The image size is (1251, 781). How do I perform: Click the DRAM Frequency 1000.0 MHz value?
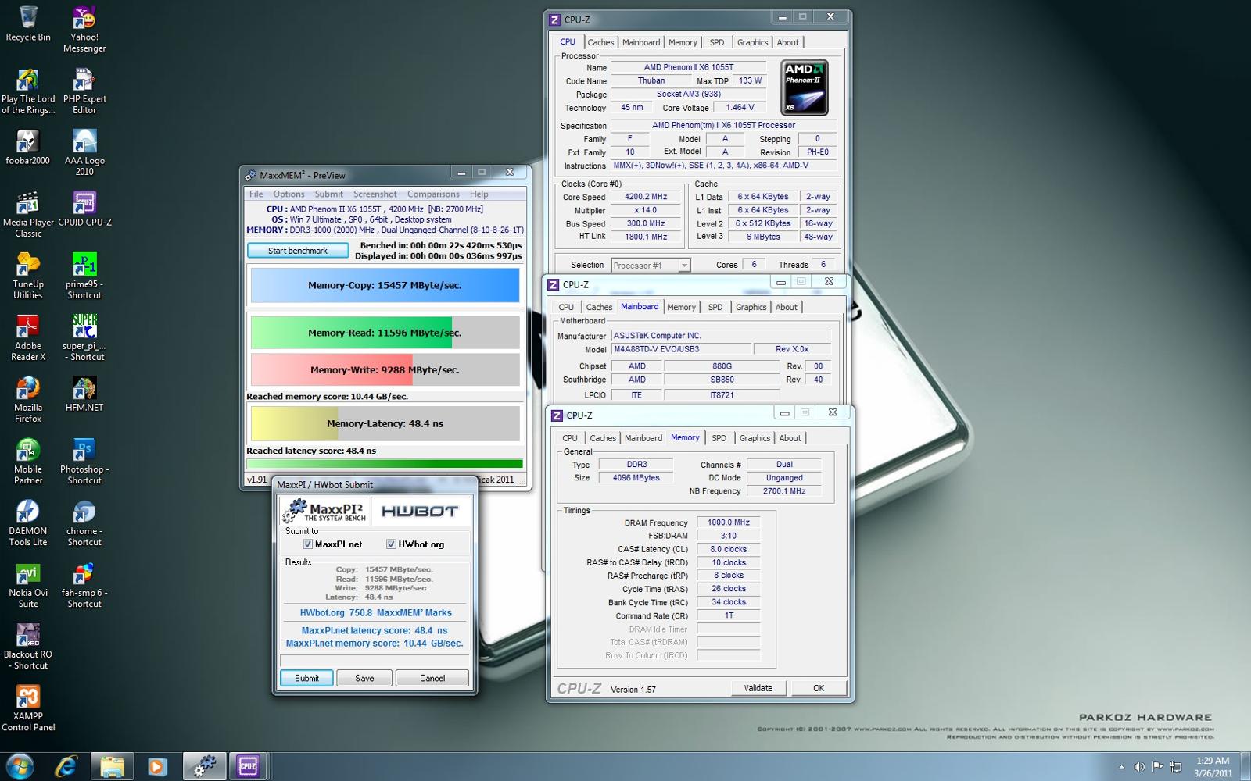point(729,523)
